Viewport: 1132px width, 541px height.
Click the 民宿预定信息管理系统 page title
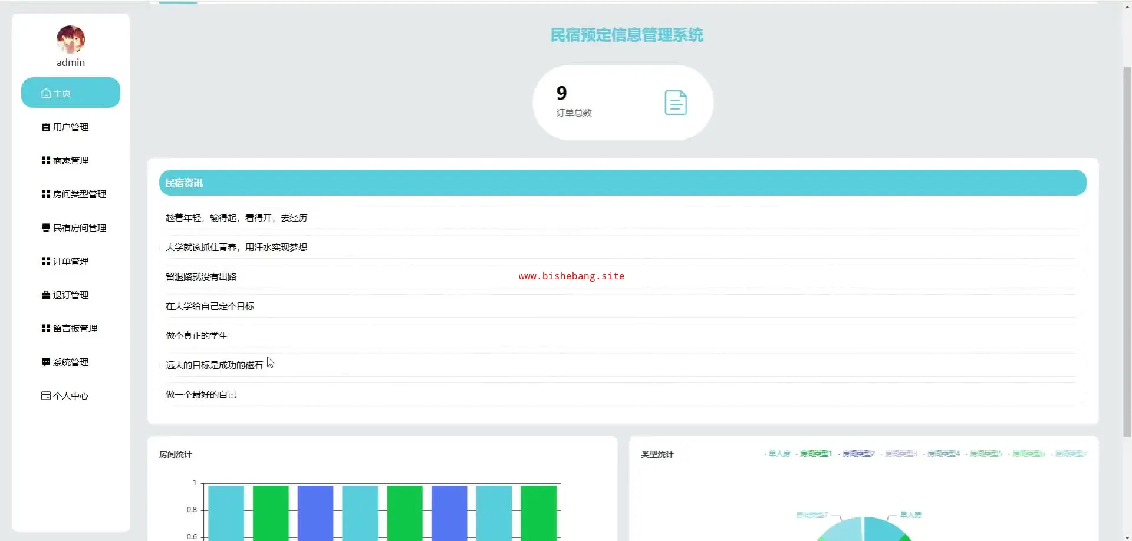coord(626,35)
